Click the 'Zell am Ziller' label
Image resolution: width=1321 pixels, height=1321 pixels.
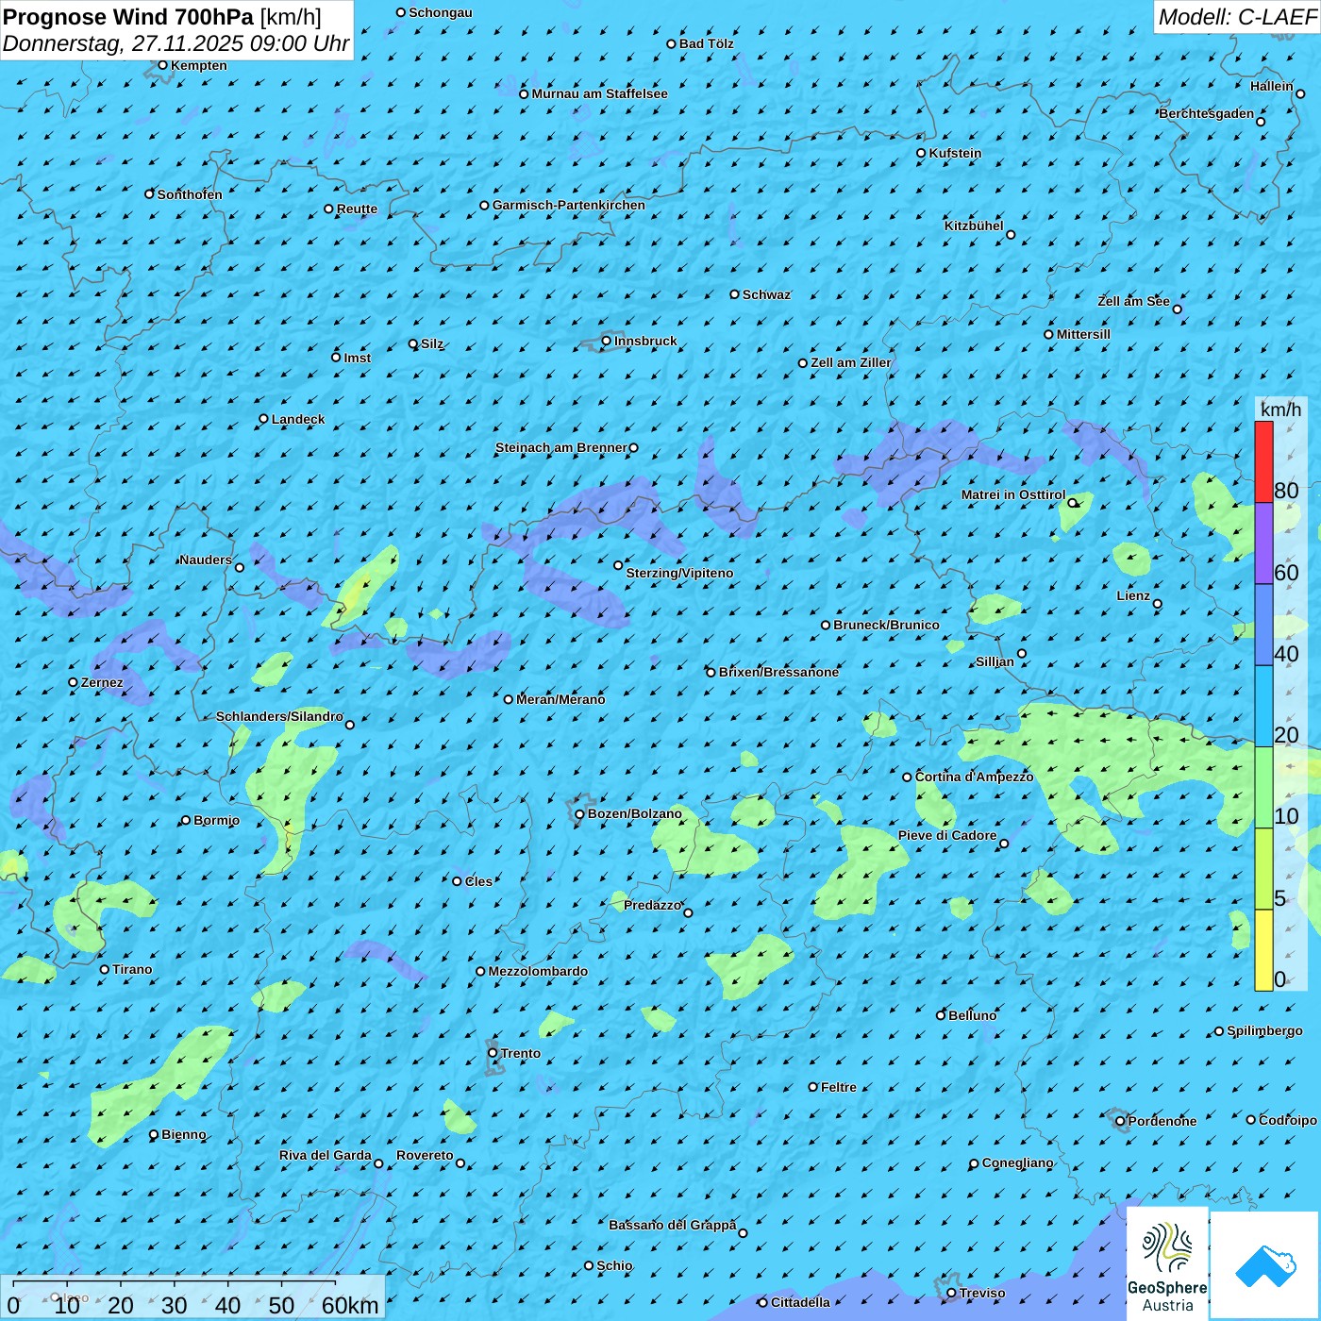[x=851, y=363]
